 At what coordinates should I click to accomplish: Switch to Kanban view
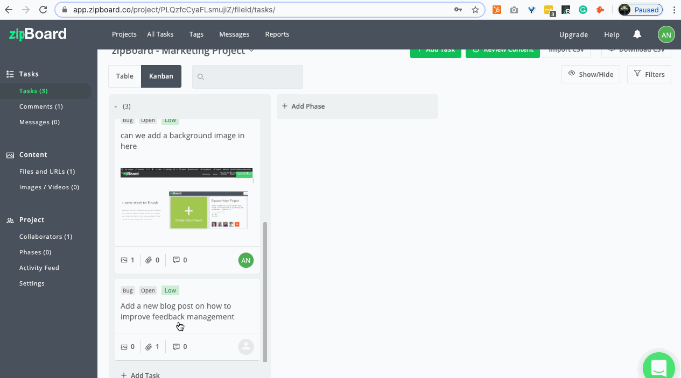(162, 76)
